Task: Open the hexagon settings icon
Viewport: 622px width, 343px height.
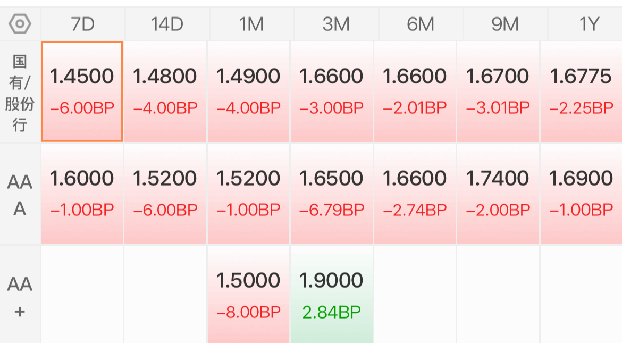Action: pos(20,24)
